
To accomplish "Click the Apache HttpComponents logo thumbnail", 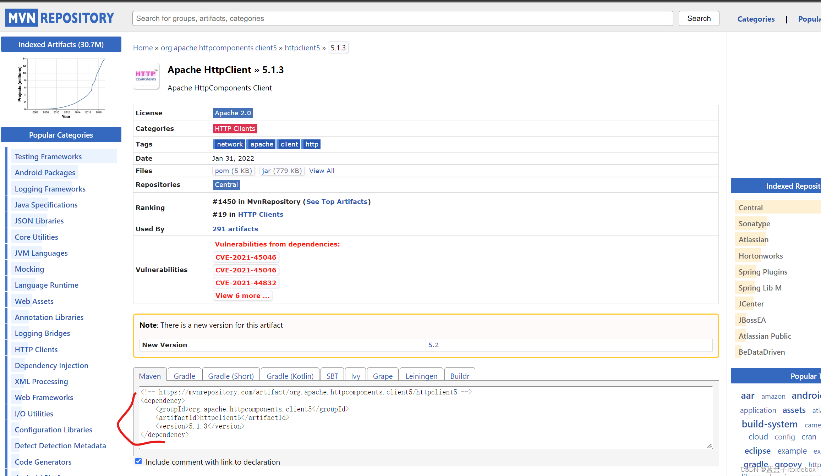I will (x=146, y=76).
